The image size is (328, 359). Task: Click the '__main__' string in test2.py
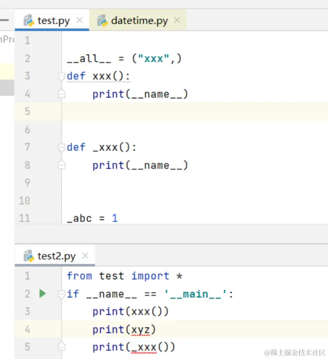click(x=195, y=294)
